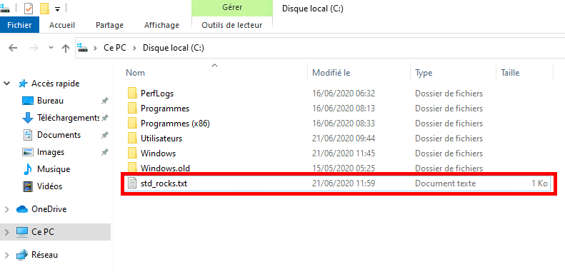Select OneDrive cloud icon
565x272 pixels.
tap(22, 209)
